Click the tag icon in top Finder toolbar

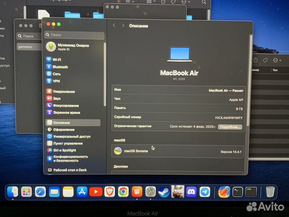[173, 2]
